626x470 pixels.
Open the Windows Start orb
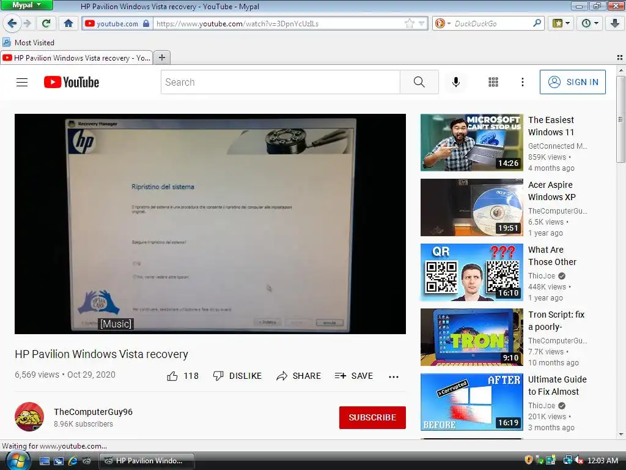(18, 460)
